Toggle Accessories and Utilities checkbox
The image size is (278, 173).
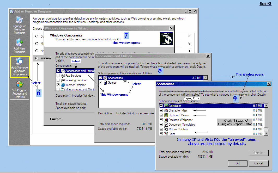[58, 71]
